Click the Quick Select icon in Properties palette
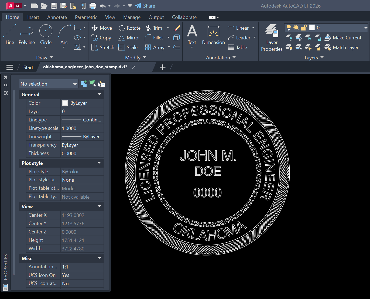Image resolution: width=370 pixels, height=299 pixels. coord(101,84)
